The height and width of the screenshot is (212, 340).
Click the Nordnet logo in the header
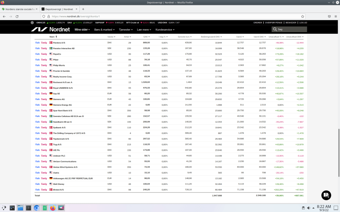pos(50,29)
